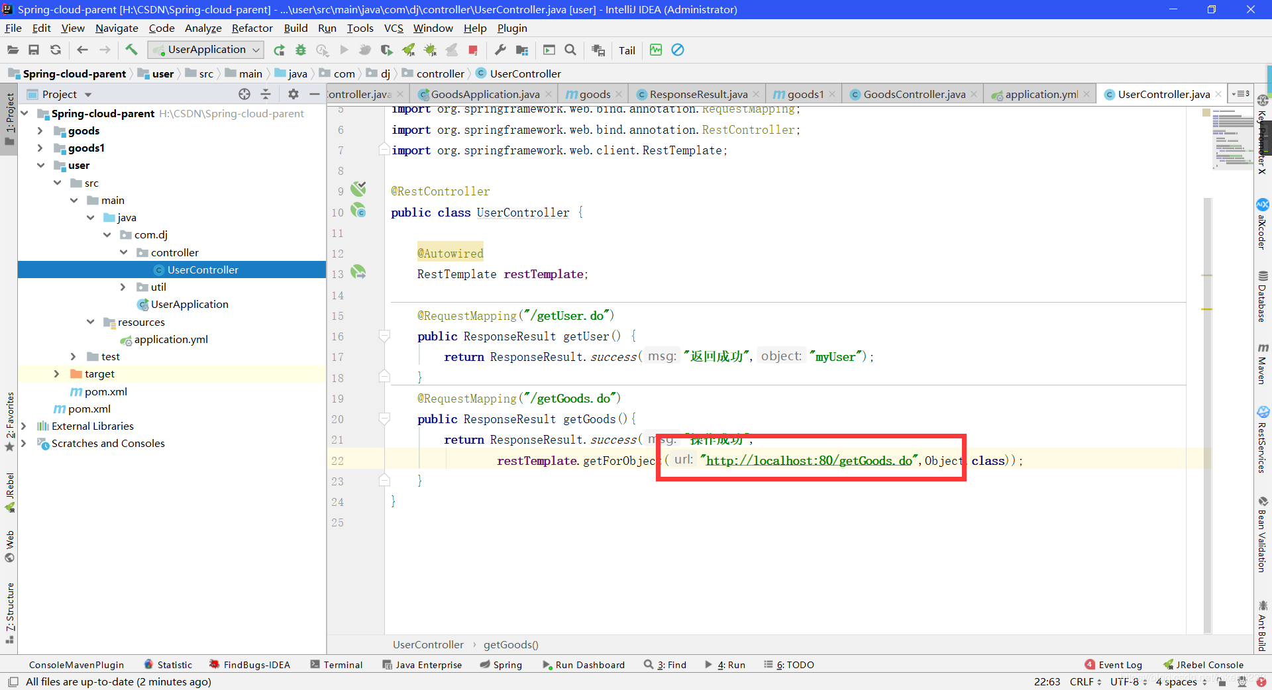Expand the util package node
The width and height of the screenshot is (1272, 690).
tap(123, 287)
